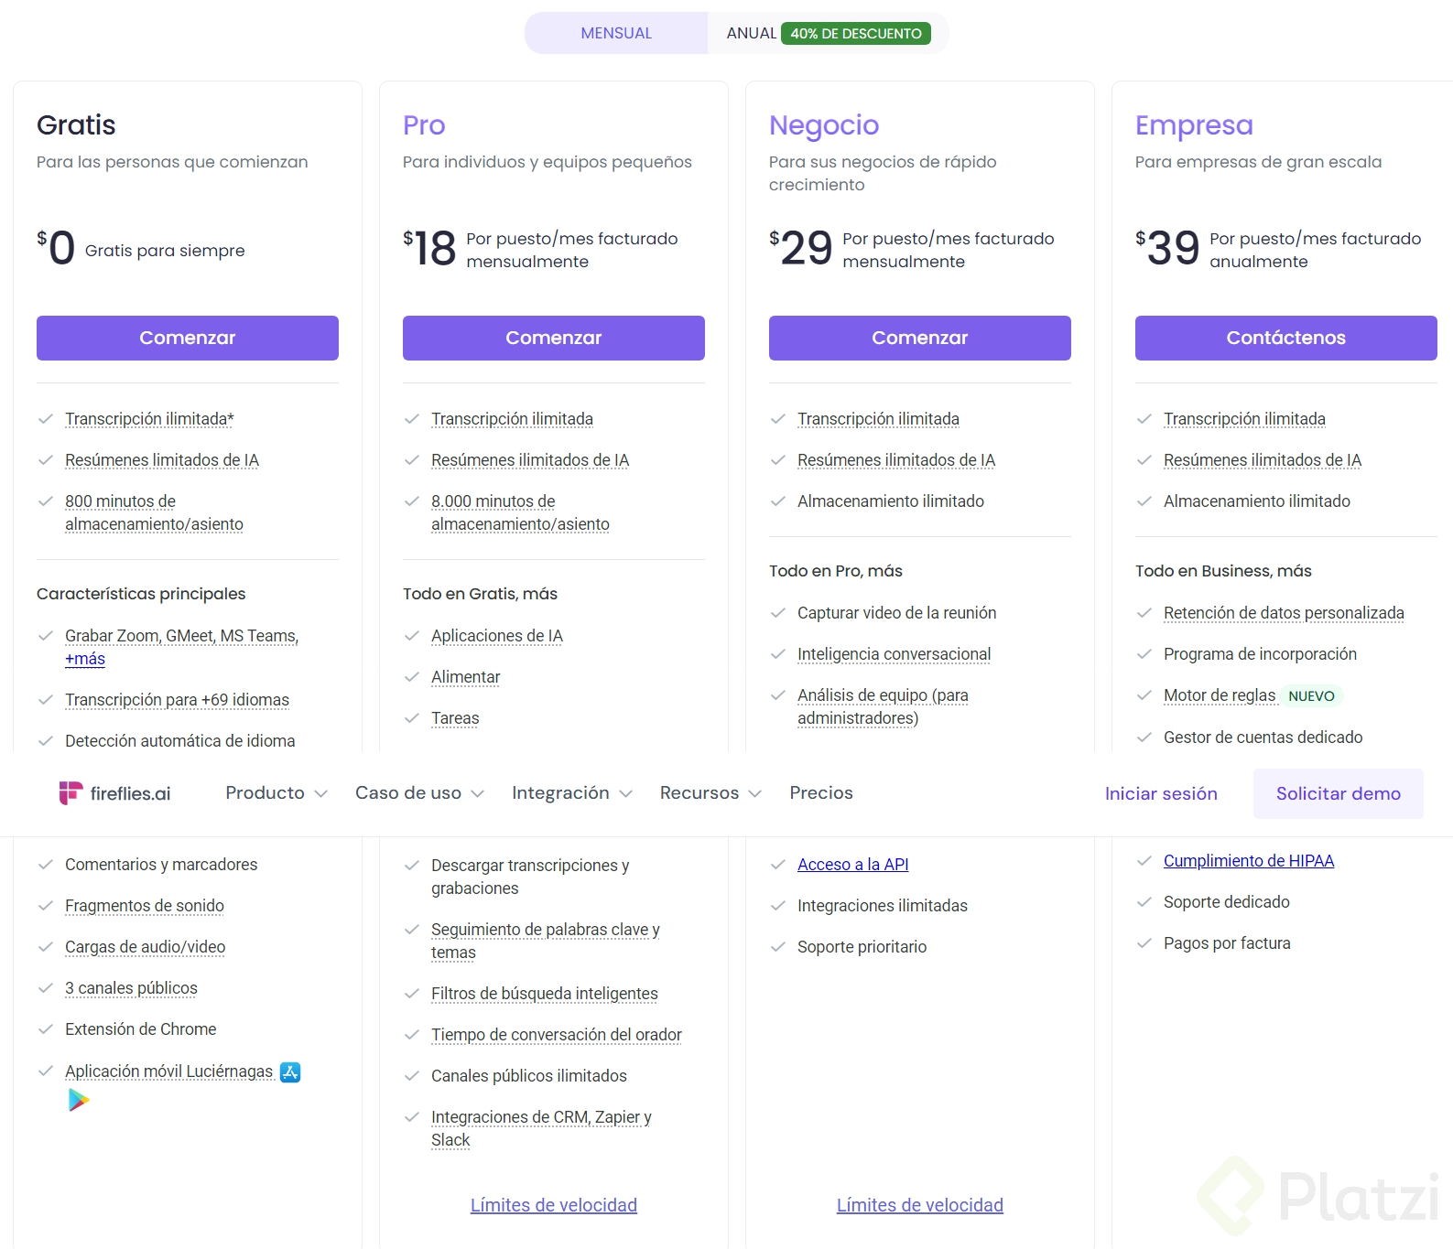Open the App Store icon for the mobile app
The height and width of the screenshot is (1249, 1453).
coord(290,1072)
